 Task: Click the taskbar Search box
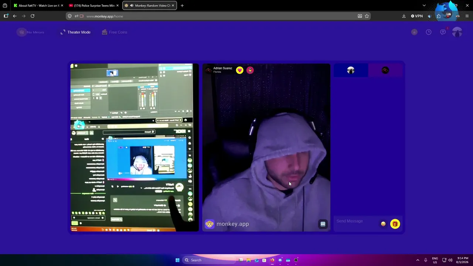point(210,260)
